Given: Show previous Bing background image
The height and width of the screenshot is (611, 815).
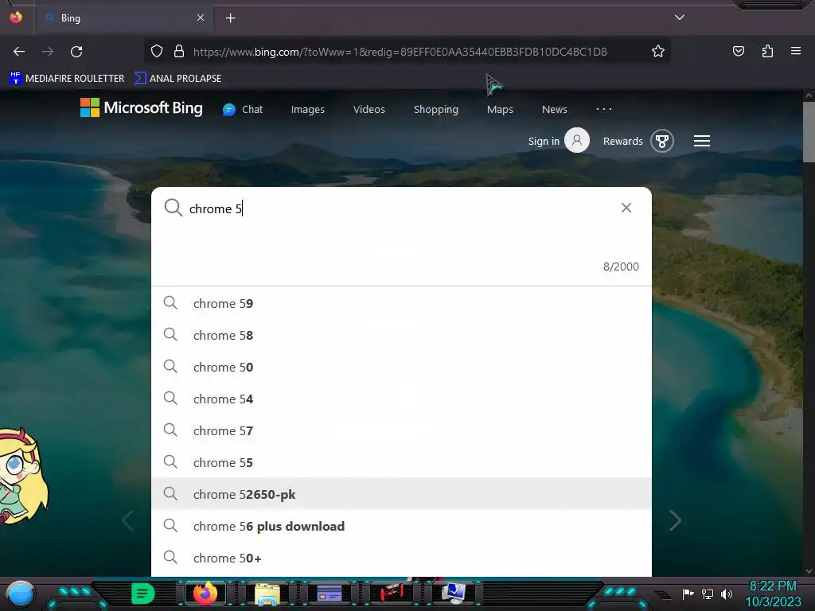Looking at the screenshot, I should tap(128, 520).
